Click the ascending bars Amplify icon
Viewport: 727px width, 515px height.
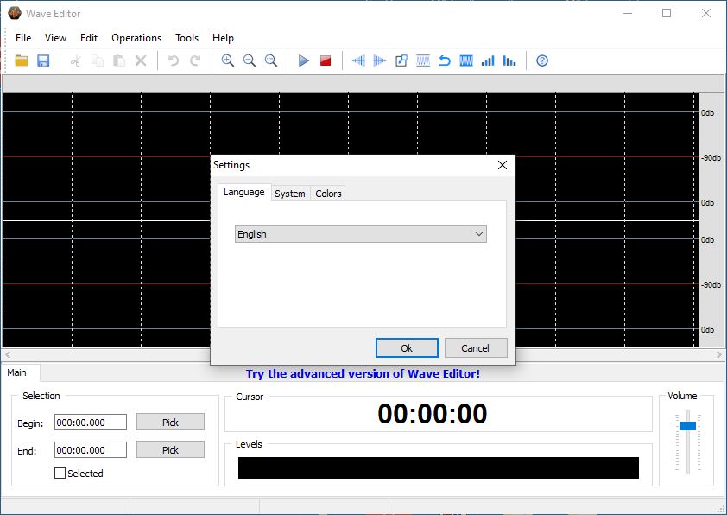pyautogui.click(x=488, y=60)
